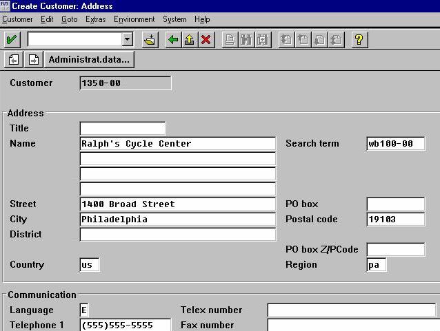Viewport: 440px width, 331px height.
Task: Click the Save folder icon
Action: [x=150, y=39]
